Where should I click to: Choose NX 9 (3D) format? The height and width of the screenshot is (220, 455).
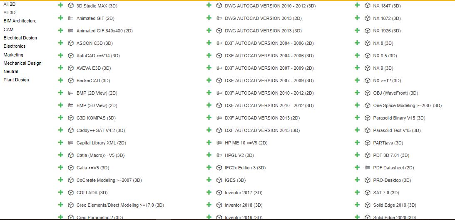coord(383,68)
